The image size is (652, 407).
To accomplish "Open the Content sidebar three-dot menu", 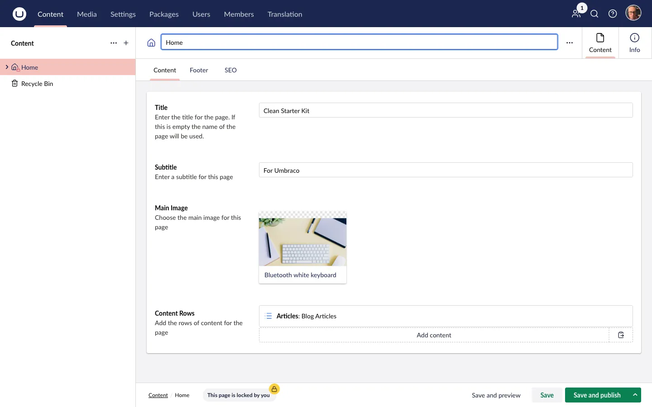I will 114,43.
